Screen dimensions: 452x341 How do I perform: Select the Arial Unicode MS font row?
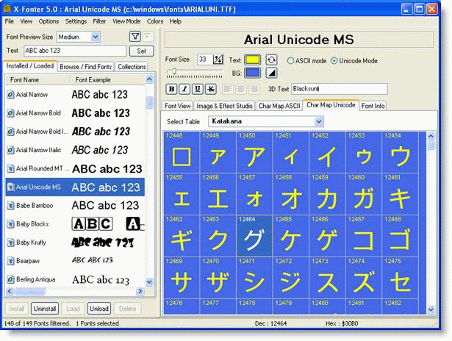click(x=75, y=187)
